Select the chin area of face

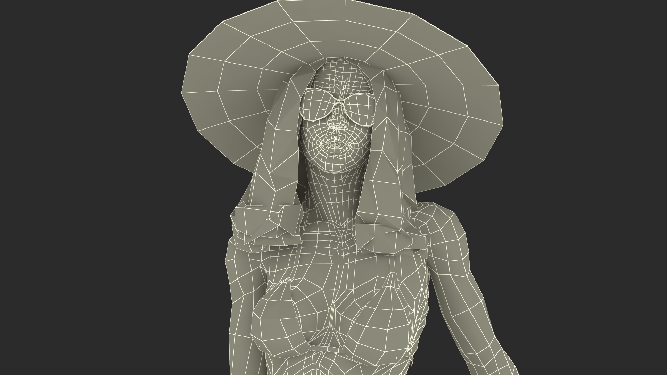pyautogui.click(x=333, y=163)
